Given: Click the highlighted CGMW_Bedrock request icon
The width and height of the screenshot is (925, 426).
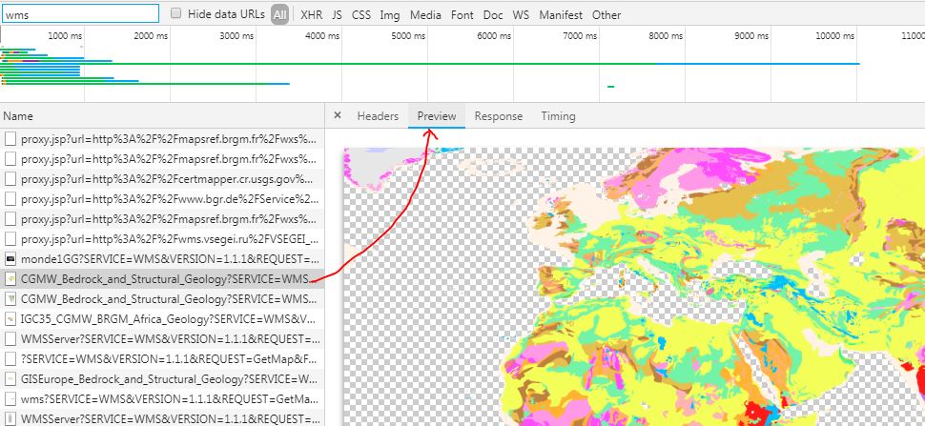Looking at the screenshot, I should coord(10,278).
